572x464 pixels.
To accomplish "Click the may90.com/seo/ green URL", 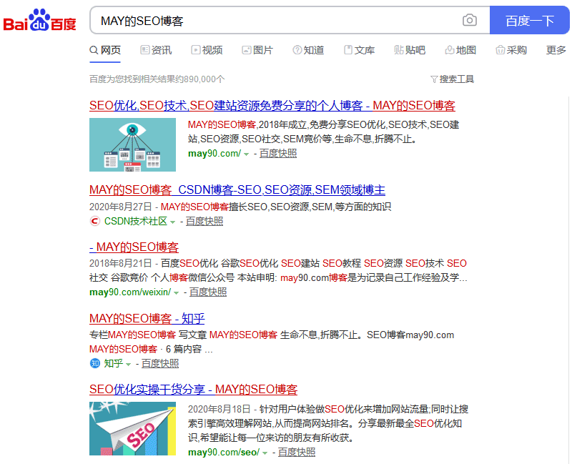I will pyautogui.click(x=224, y=453).
